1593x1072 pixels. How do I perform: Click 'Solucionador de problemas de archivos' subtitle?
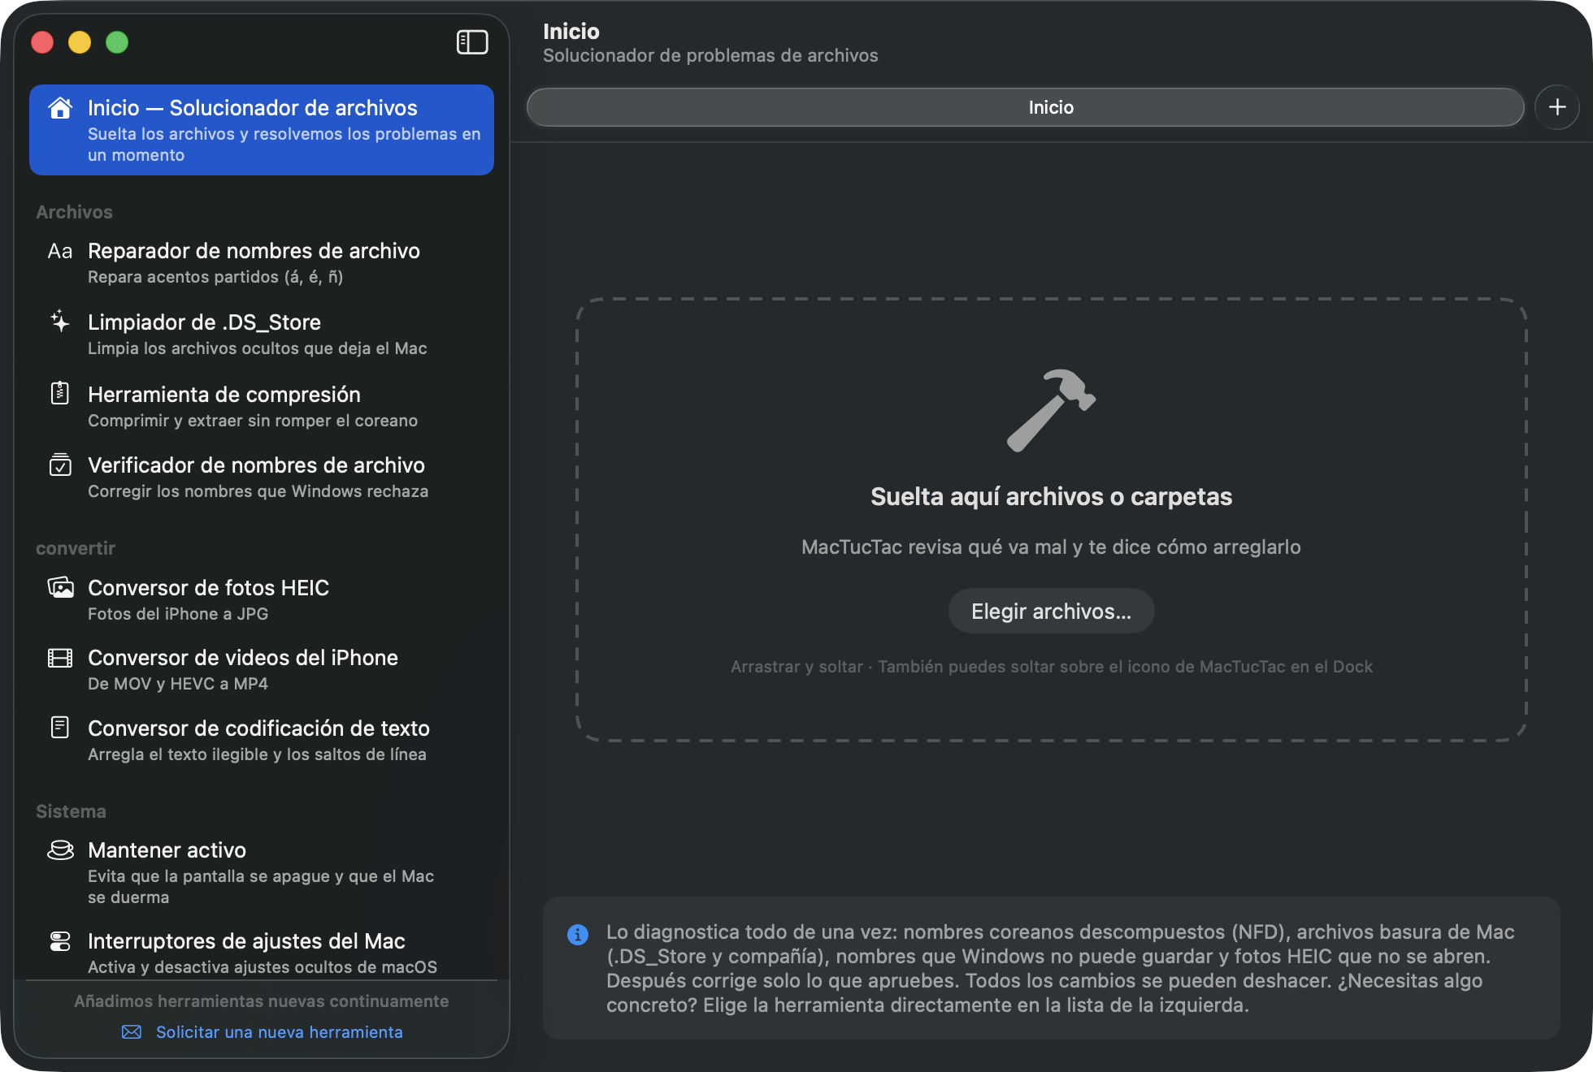(710, 55)
